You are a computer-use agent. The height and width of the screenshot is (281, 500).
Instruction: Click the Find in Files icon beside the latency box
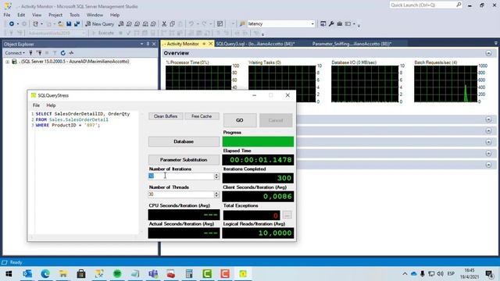point(242,24)
